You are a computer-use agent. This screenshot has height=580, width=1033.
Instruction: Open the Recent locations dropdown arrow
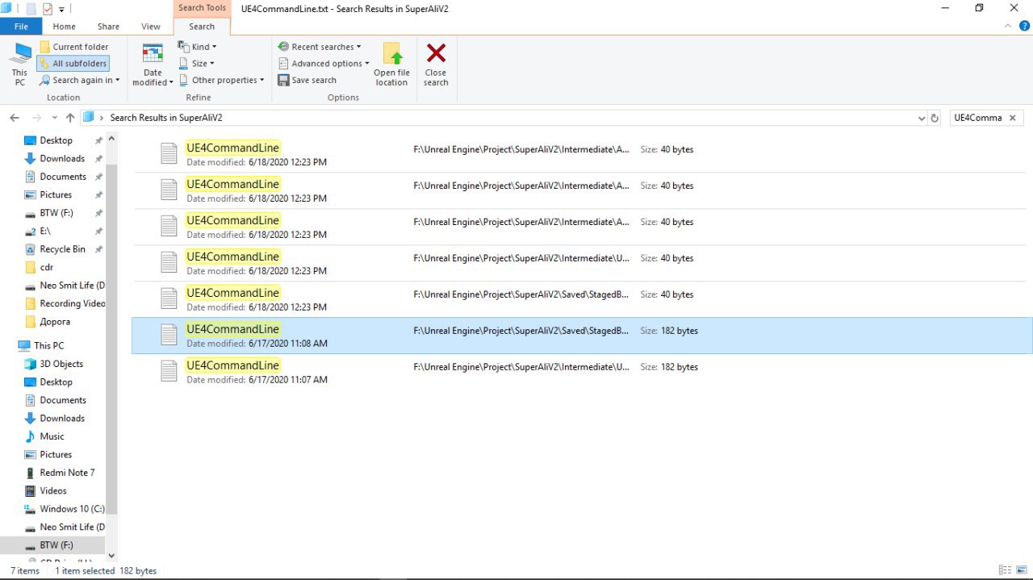pos(55,118)
